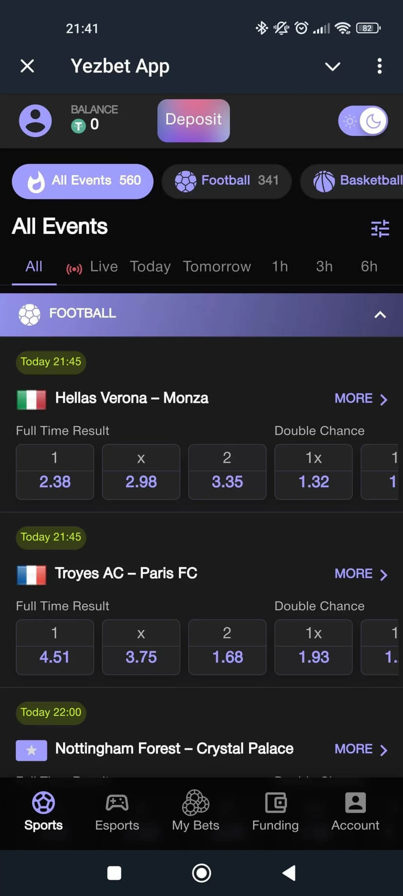The image size is (403, 896).
Task: Expand MORE markets for Hellas Verona – Monza
Action: click(x=361, y=399)
